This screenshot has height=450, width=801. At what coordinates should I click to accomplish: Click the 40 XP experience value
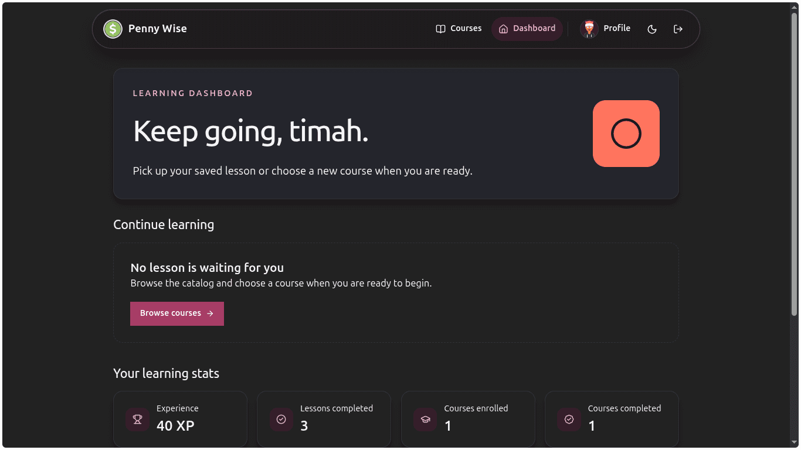point(175,426)
